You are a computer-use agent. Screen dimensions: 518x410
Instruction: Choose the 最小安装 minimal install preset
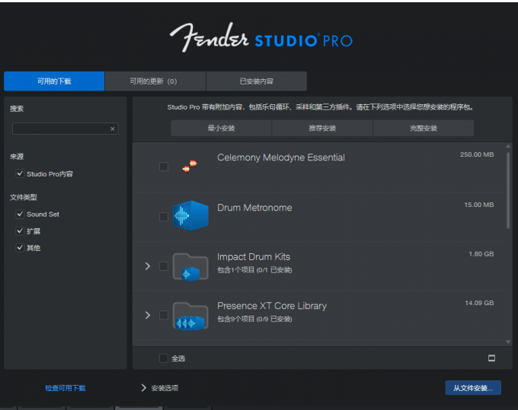221,128
